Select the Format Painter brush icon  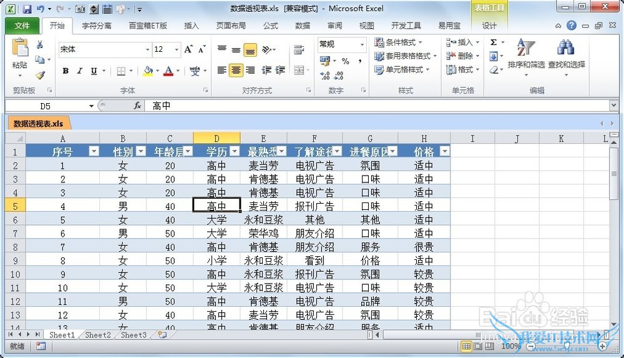coord(40,74)
